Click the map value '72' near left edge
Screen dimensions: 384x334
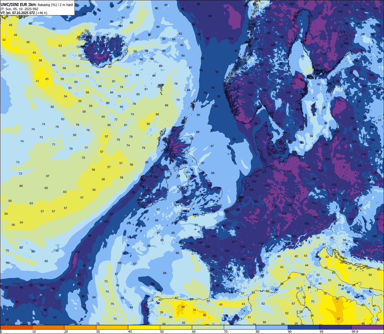(x=20, y=174)
